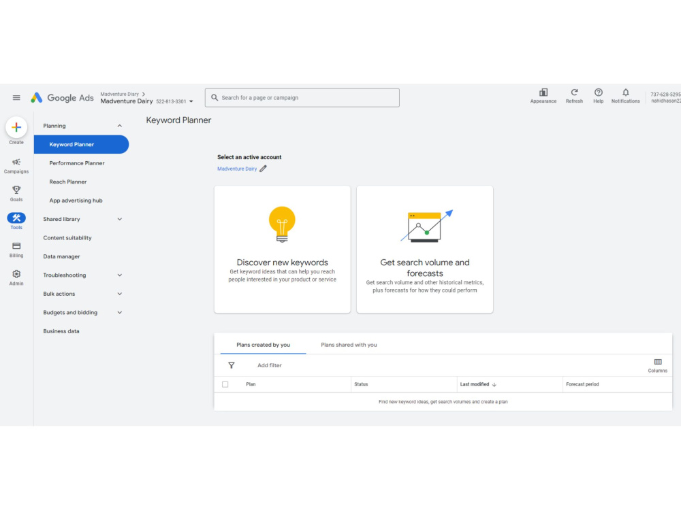681x510 pixels.
Task: Open the Tools sidebar section
Action: pos(16,221)
